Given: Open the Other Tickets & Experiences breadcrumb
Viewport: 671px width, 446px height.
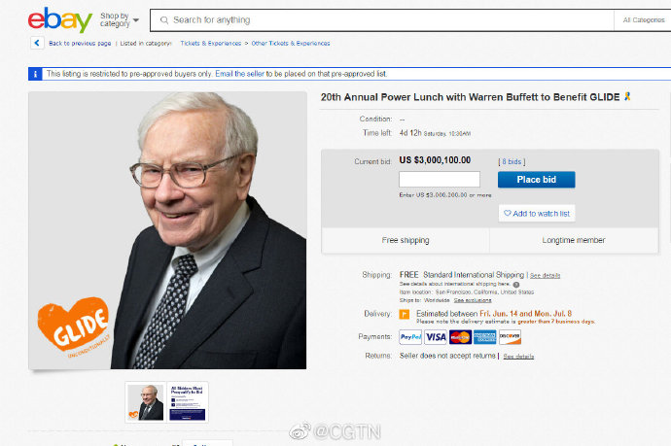Looking at the screenshot, I should point(291,43).
